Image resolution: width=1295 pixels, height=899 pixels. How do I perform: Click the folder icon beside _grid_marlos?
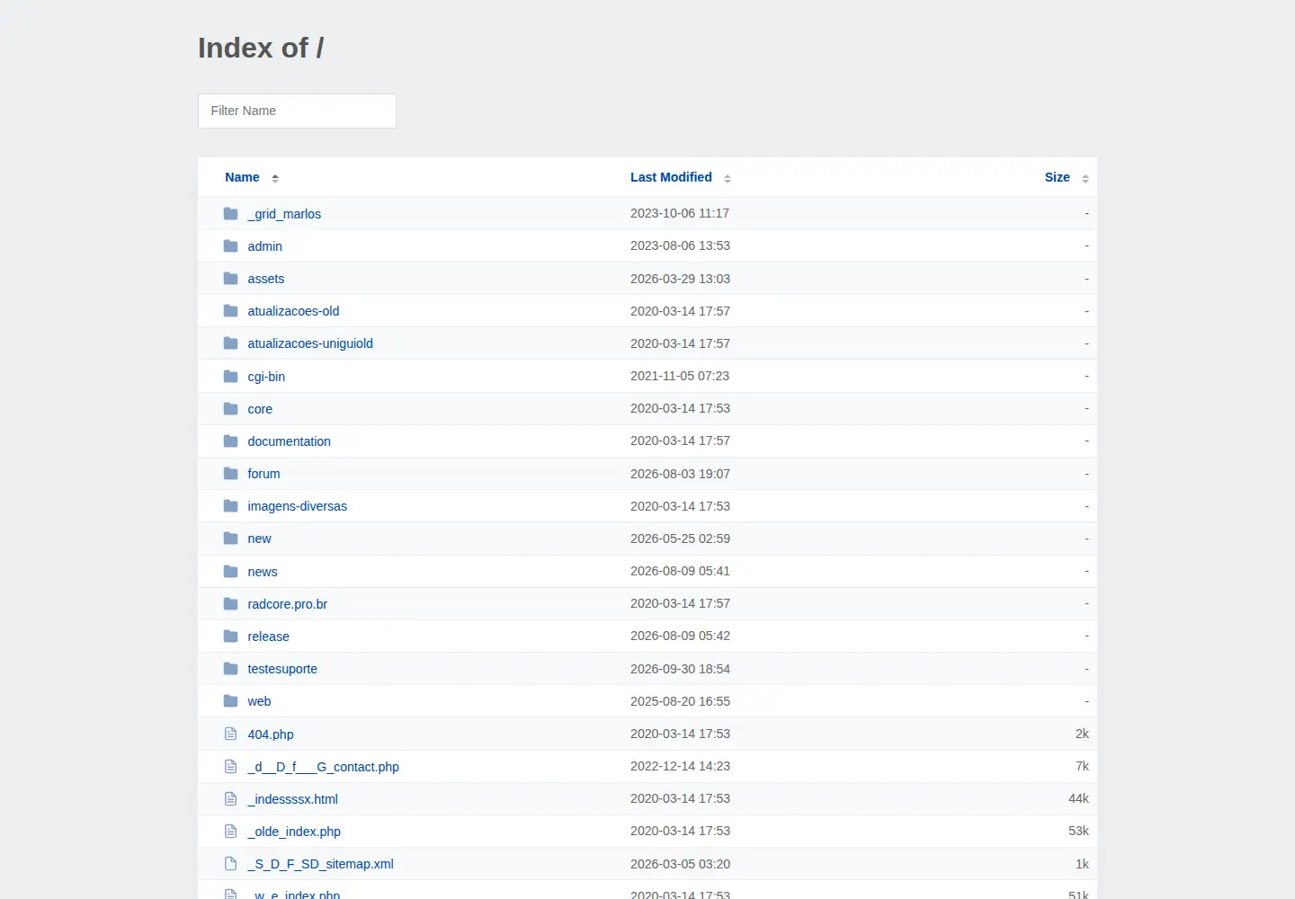coord(231,214)
